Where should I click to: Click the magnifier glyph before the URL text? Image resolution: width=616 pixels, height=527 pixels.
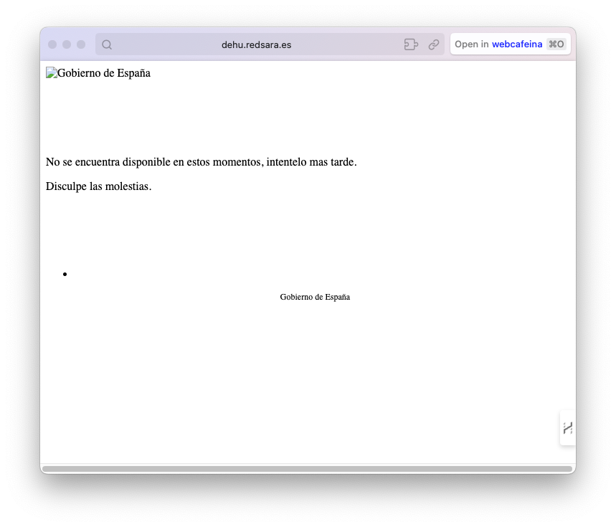[x=106, y=44]
